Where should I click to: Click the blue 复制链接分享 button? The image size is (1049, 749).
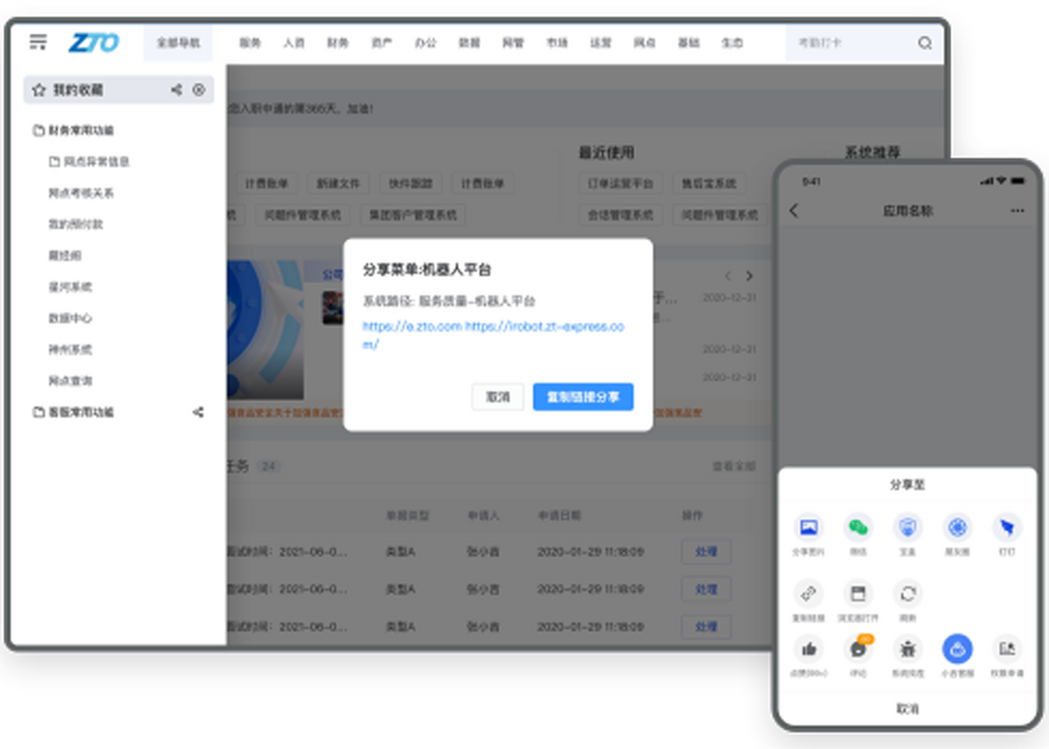click(x=582, y=397)
